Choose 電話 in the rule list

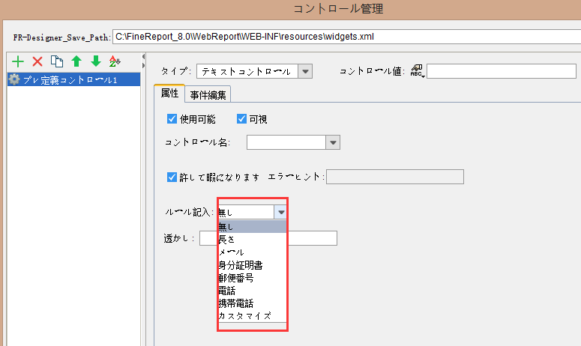coord(253,291)
